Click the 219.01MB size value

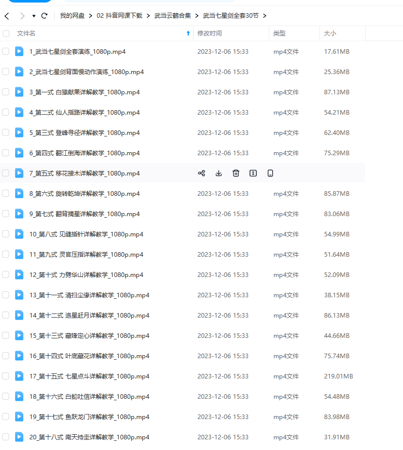coord(338,376)
